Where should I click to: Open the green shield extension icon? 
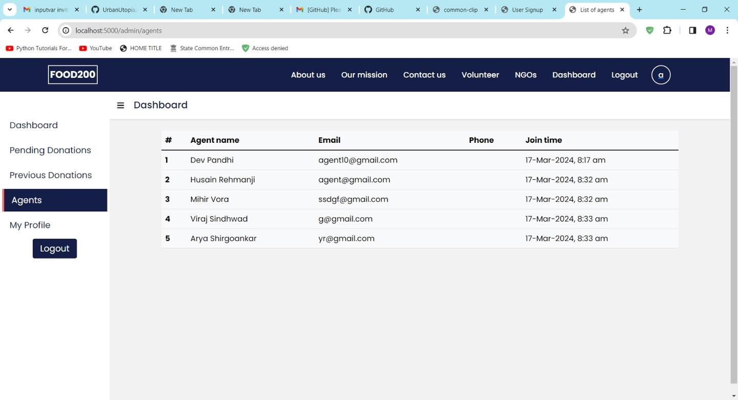click(x=649, y=31)
